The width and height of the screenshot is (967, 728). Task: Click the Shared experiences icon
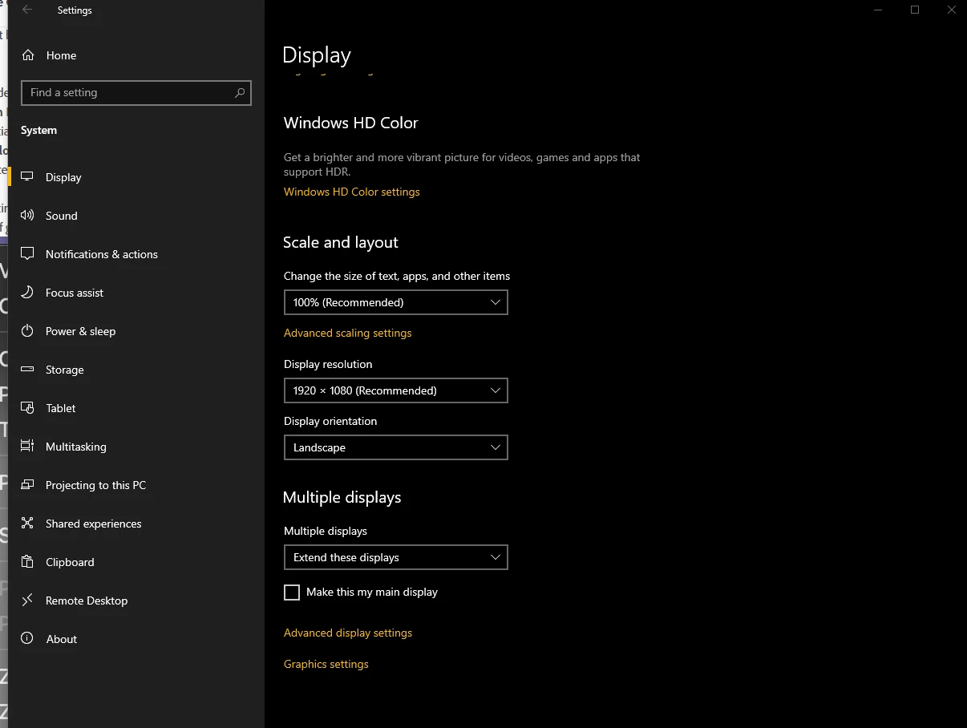[28, 524]
